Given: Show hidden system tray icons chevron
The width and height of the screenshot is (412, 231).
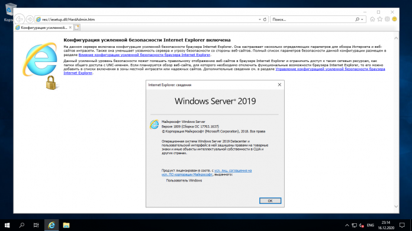Looking at the screenshot, I should [x=347, y=225].
